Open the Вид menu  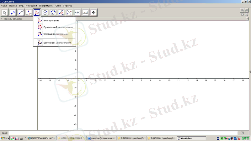pos(21,6)
